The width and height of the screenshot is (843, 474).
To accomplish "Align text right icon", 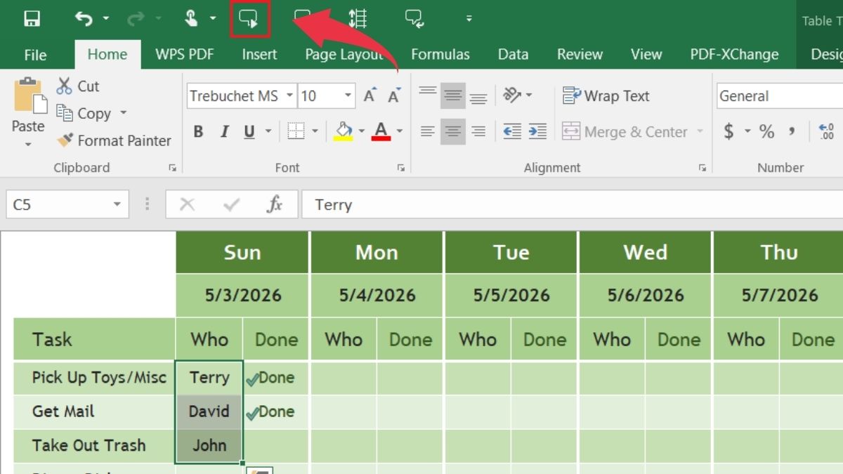I will point(478,131).
